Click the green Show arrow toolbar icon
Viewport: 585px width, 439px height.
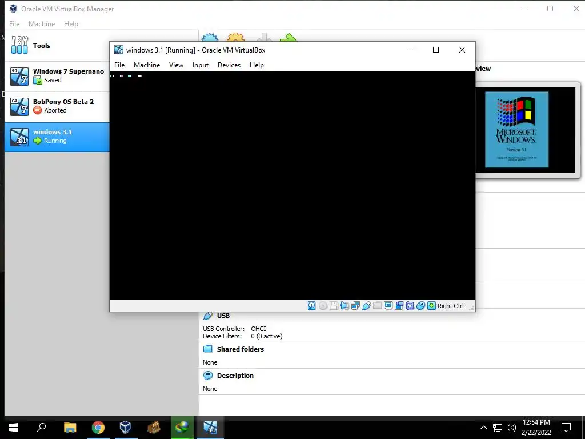coord(289,37)
